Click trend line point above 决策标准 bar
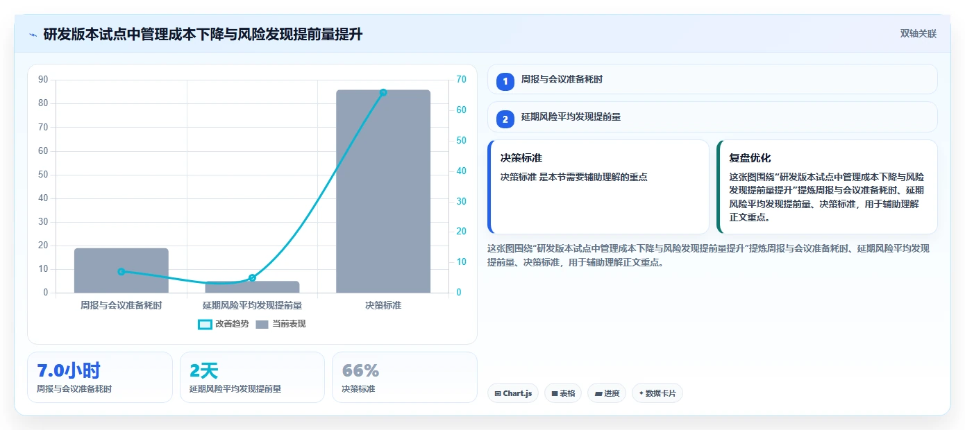 click(383, 92)
